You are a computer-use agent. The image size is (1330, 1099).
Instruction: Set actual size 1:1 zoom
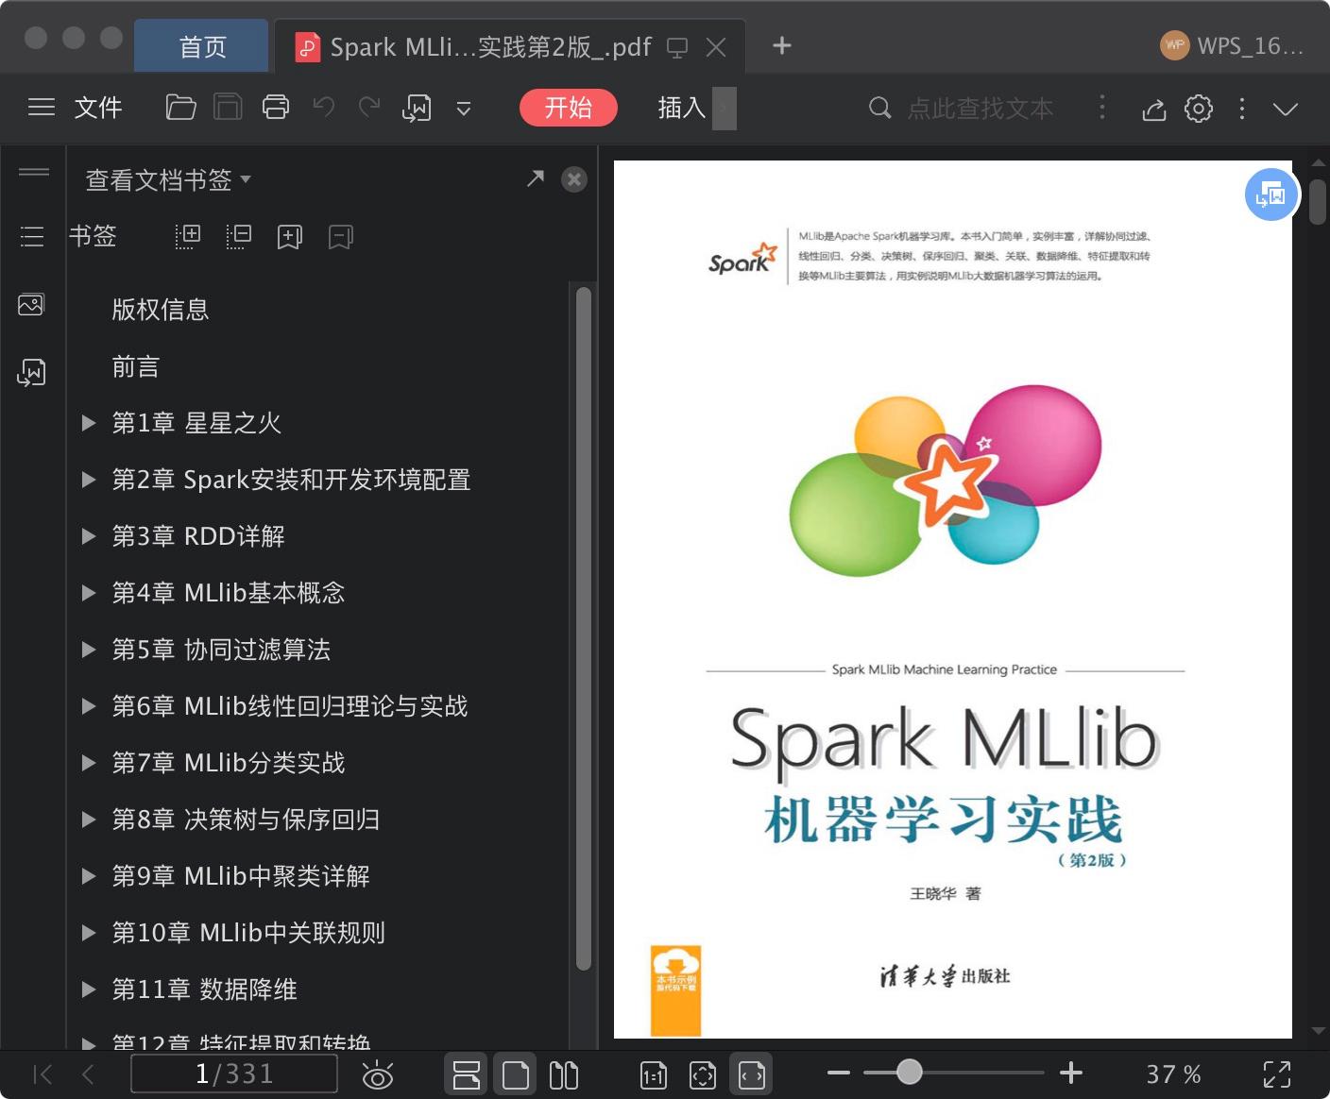point(654,1075)
